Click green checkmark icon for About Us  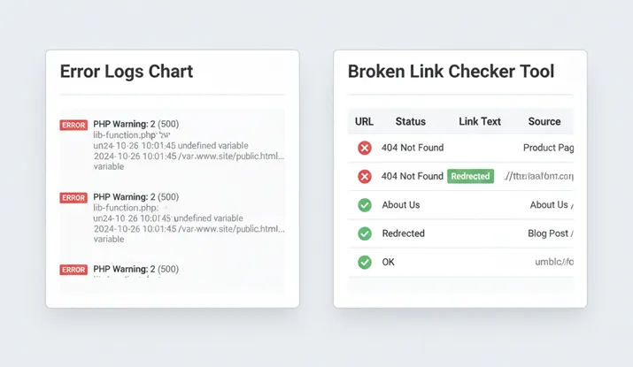(x=364, y=205)
